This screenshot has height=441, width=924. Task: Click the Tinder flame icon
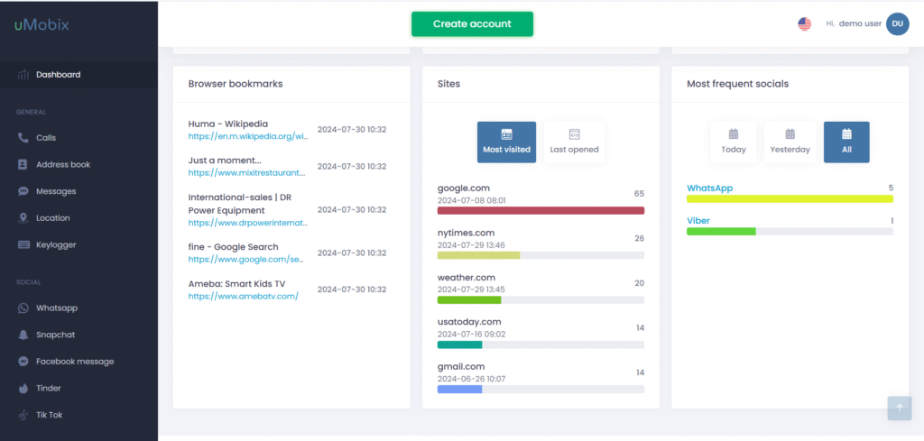(x=23, y=389)
